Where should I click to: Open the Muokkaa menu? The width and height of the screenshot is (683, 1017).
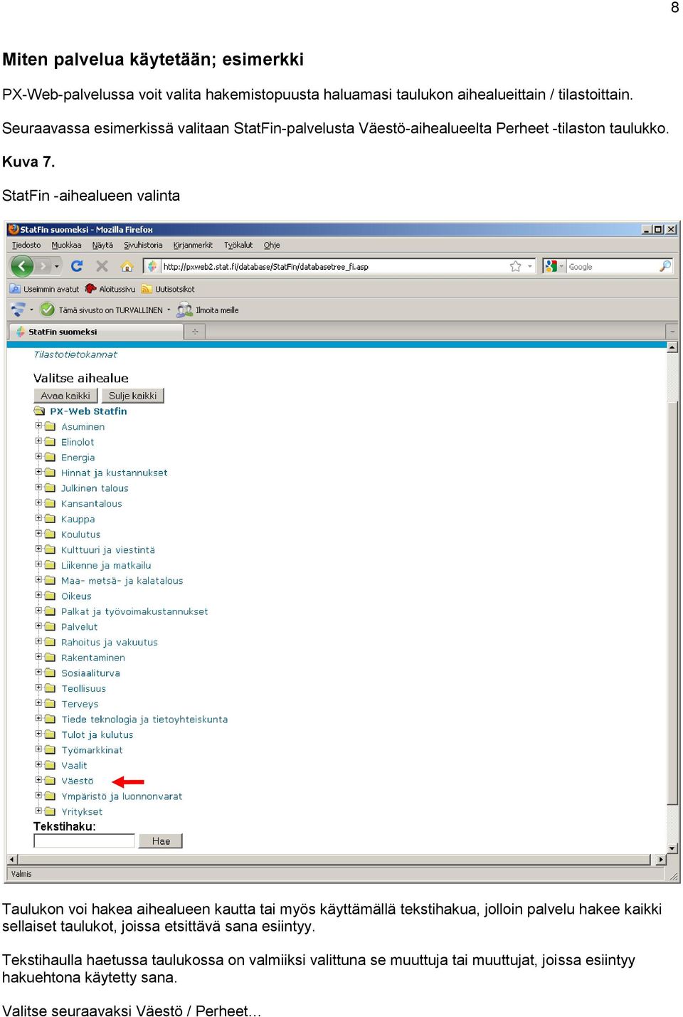pyautogui.click(x=66, y=245)
